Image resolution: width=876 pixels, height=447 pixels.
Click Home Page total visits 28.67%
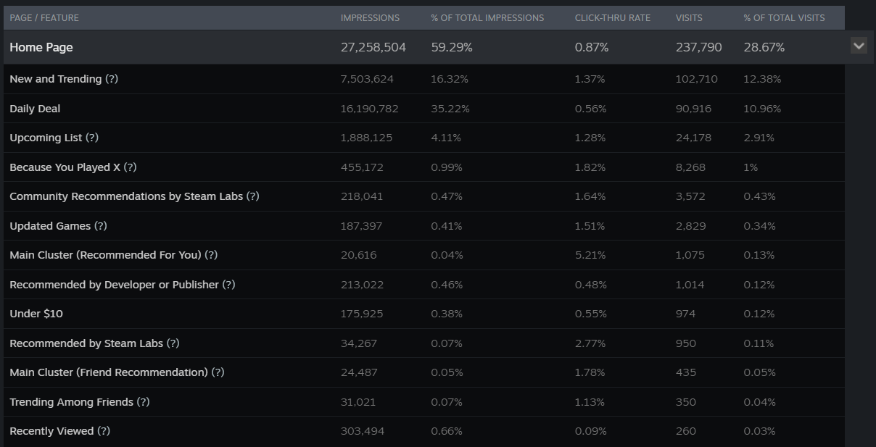(764, 47)
